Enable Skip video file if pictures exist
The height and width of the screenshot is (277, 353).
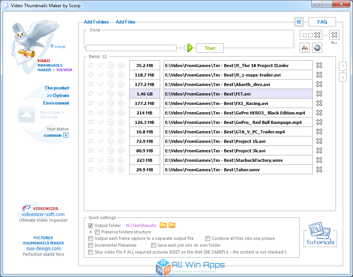90,252
